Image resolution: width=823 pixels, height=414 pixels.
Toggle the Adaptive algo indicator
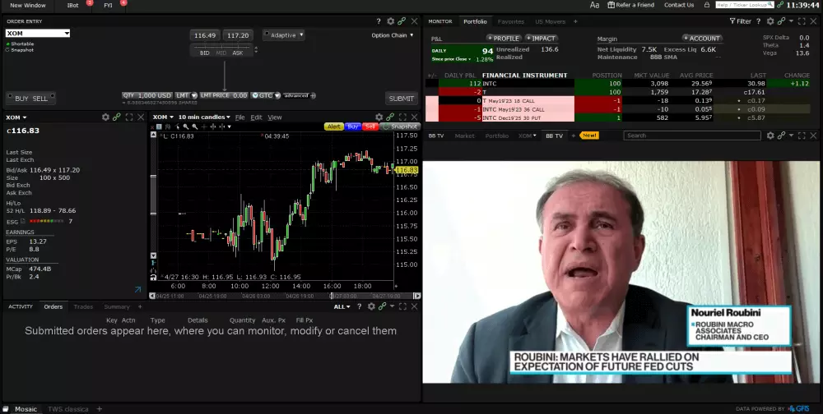pos(267,34)
